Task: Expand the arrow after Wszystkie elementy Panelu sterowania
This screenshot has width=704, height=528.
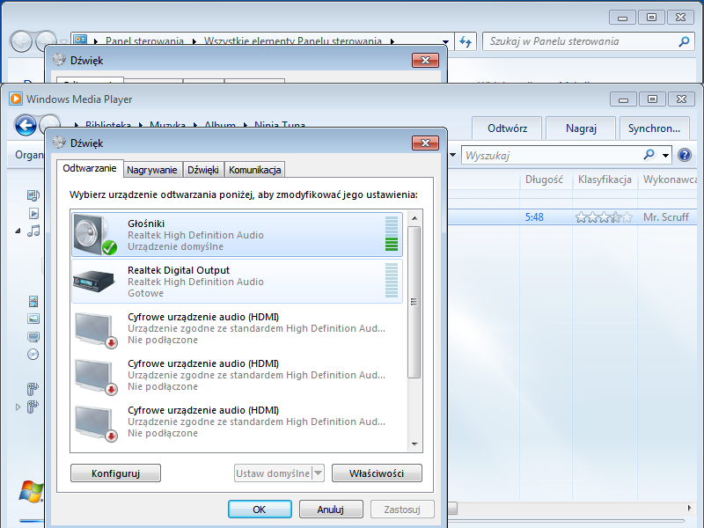Action: 392,41
